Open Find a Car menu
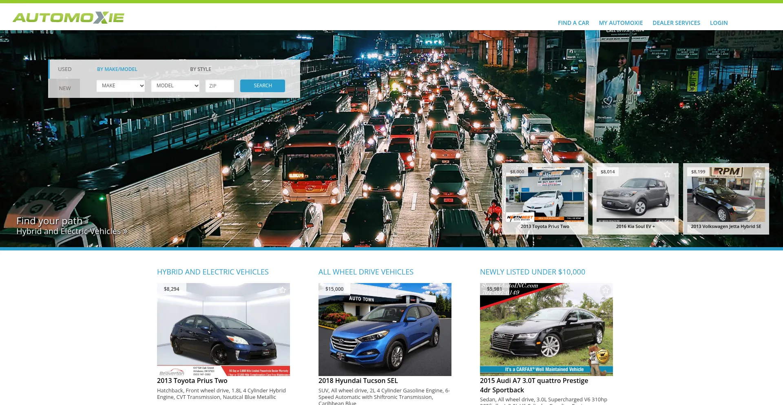 [x=573, y=23]
